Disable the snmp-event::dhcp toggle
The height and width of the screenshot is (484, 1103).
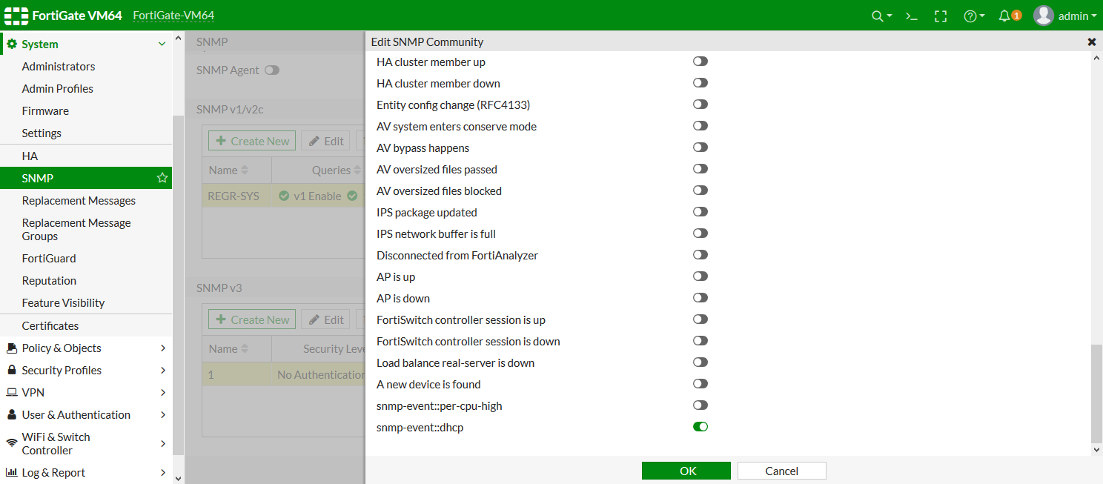click(700, 427)
